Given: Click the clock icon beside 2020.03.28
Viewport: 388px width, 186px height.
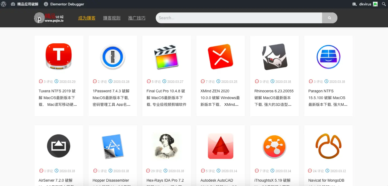Looking at the screenshot, I should click(x=110, y=81).
